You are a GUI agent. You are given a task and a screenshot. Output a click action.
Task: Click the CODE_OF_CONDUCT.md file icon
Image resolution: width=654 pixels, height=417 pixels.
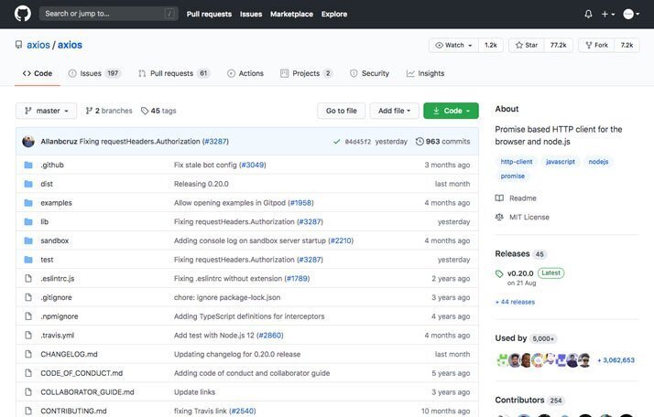tap(28, 373)
